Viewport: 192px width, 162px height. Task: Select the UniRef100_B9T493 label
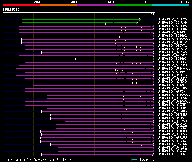coord(172,59)
